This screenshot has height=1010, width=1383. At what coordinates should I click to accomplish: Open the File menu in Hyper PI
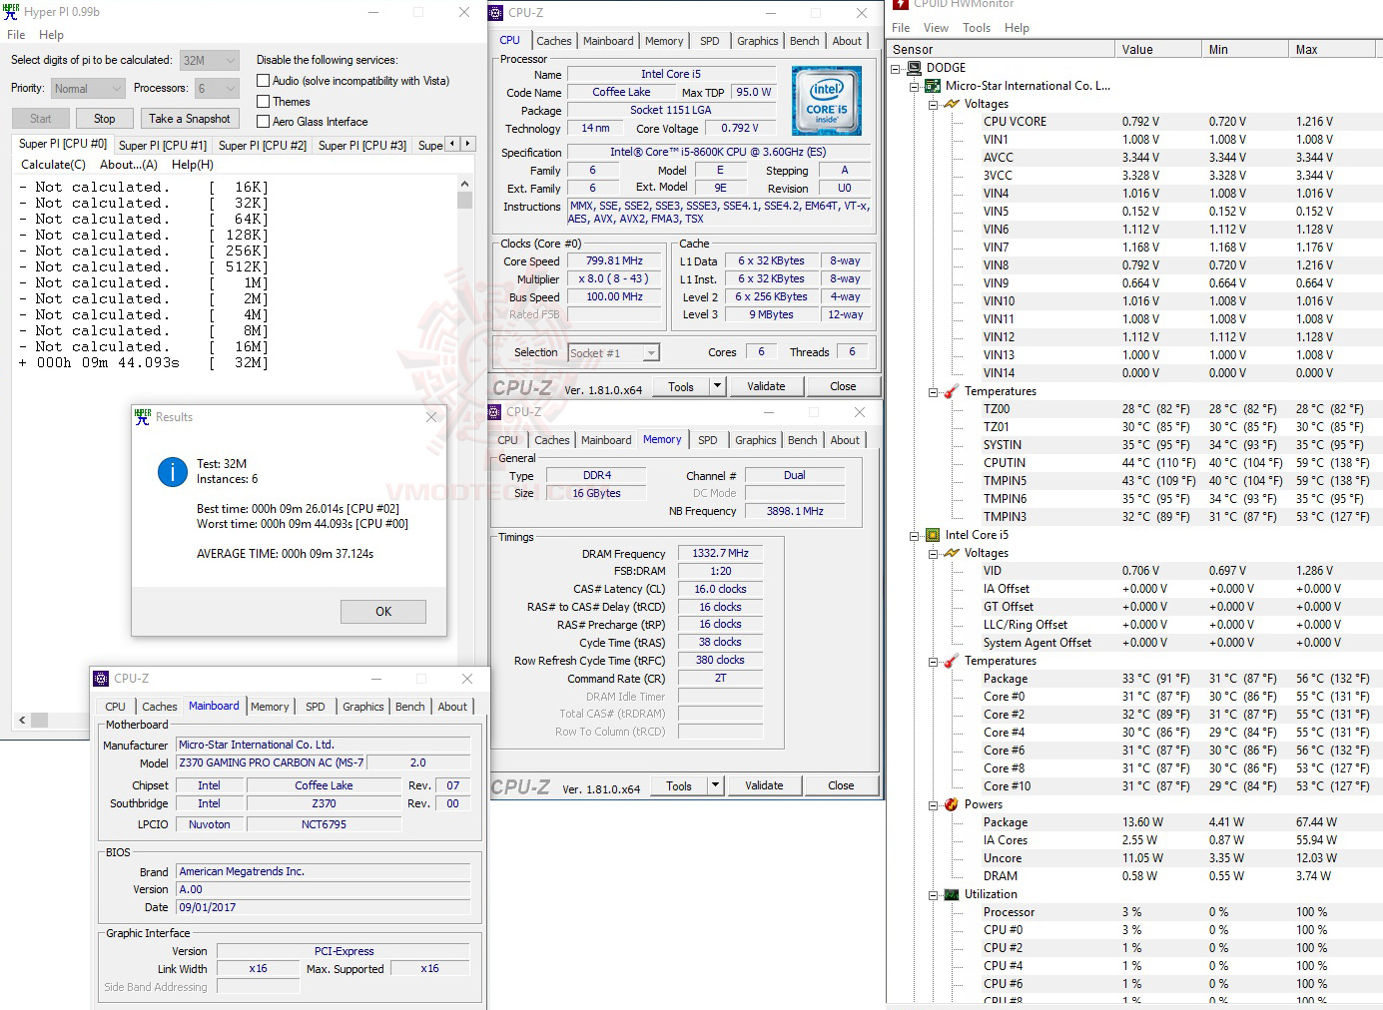click(16, 35)
